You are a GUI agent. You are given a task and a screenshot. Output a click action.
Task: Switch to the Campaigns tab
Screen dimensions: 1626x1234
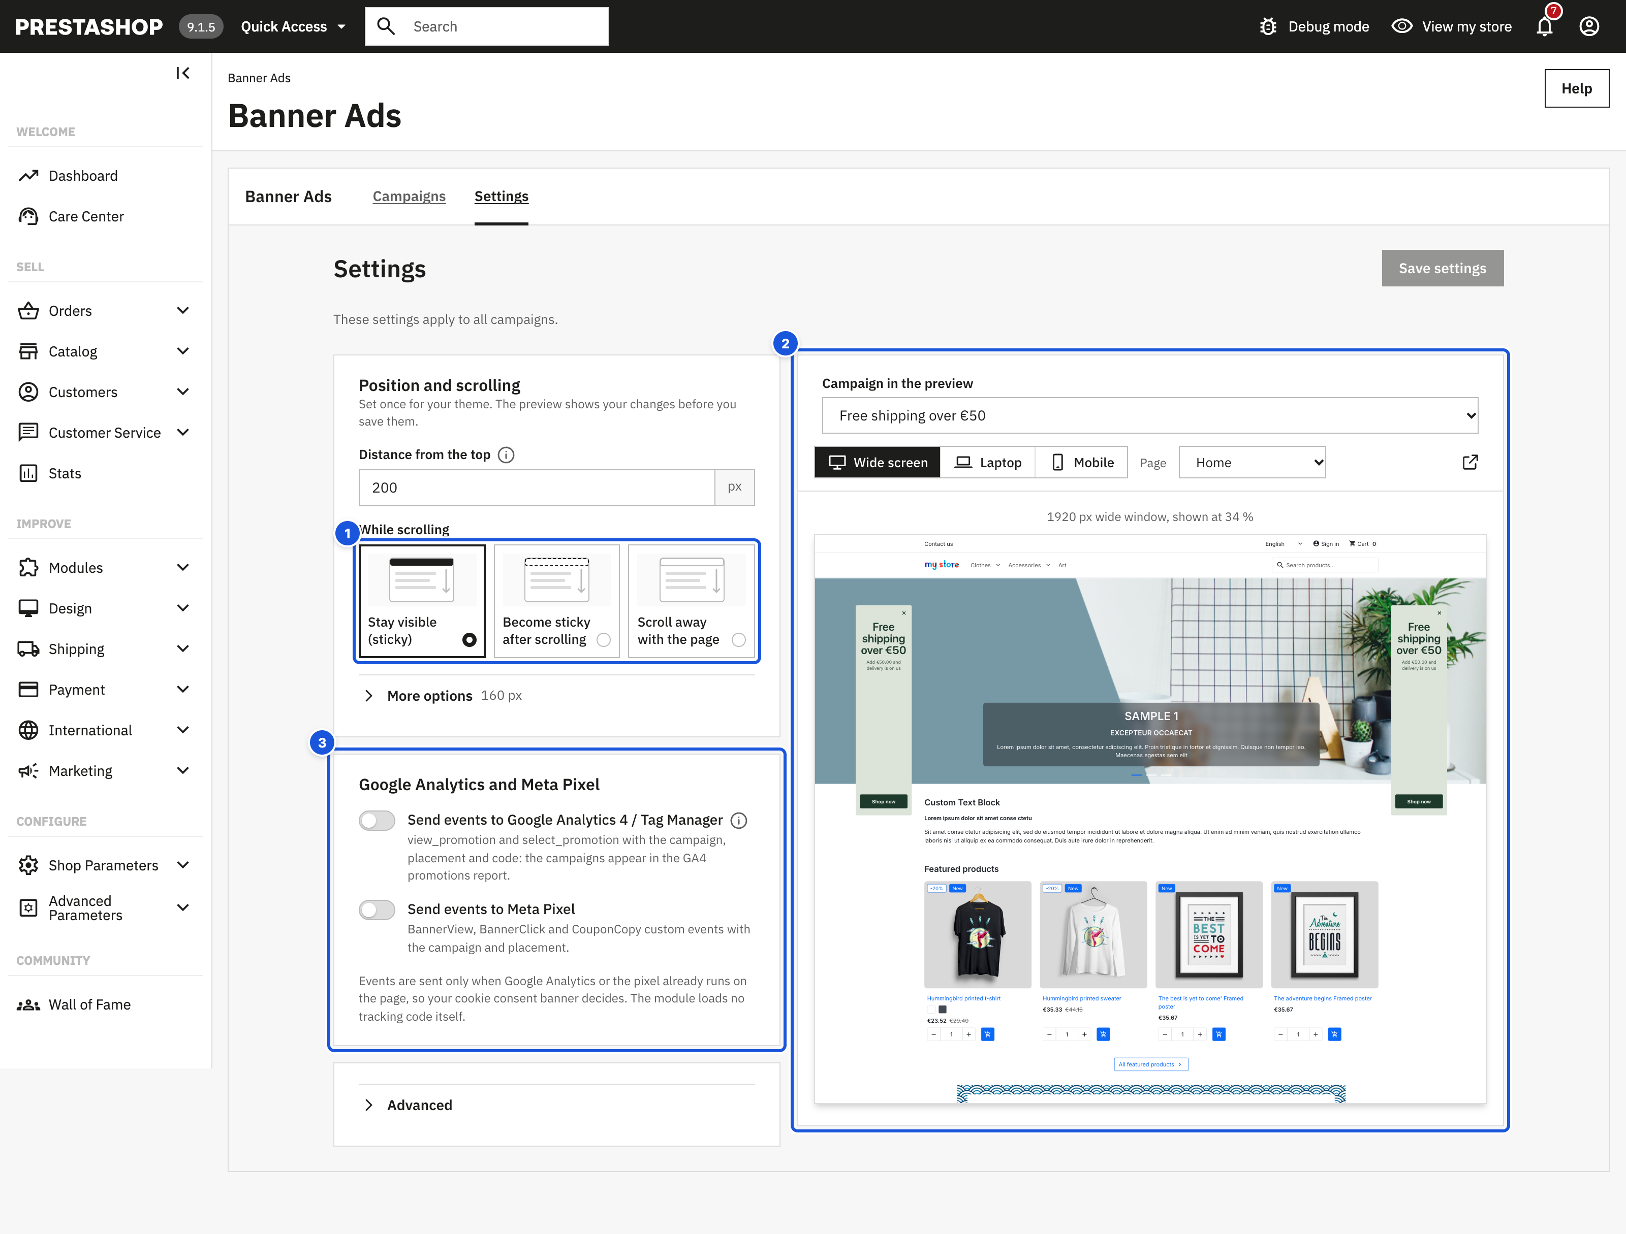pyautogui.click(x=409, y=196)
